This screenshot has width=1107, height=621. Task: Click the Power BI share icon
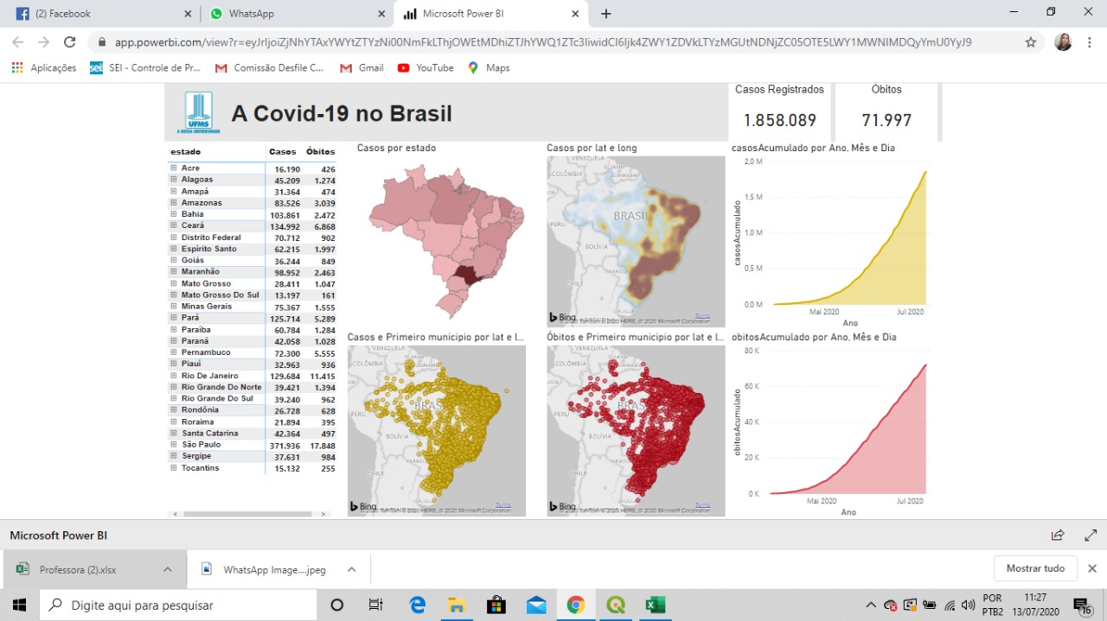tap(1058, 535)
